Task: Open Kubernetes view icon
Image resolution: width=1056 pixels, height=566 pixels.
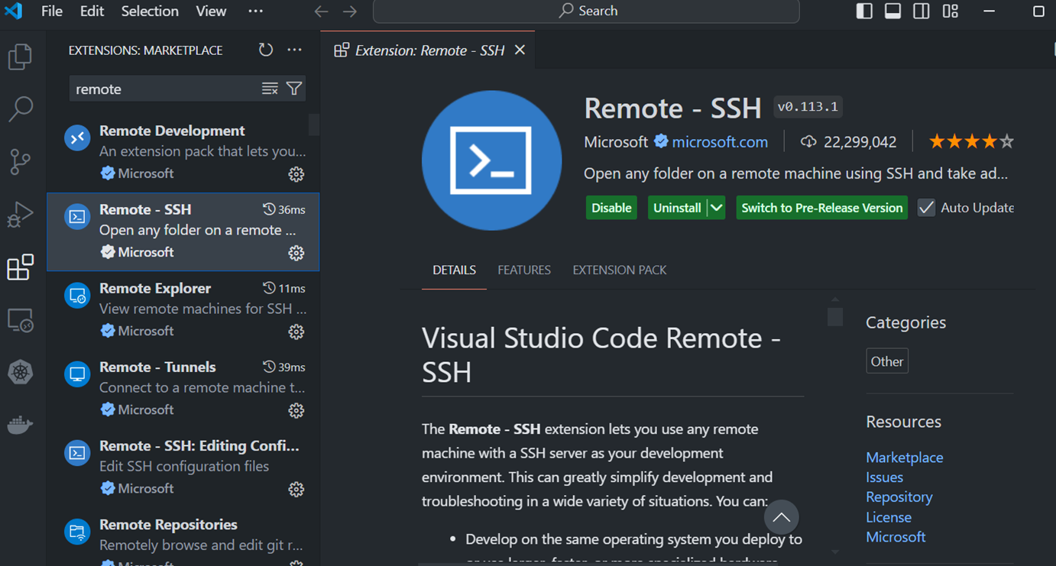Action: pos(20,373)
